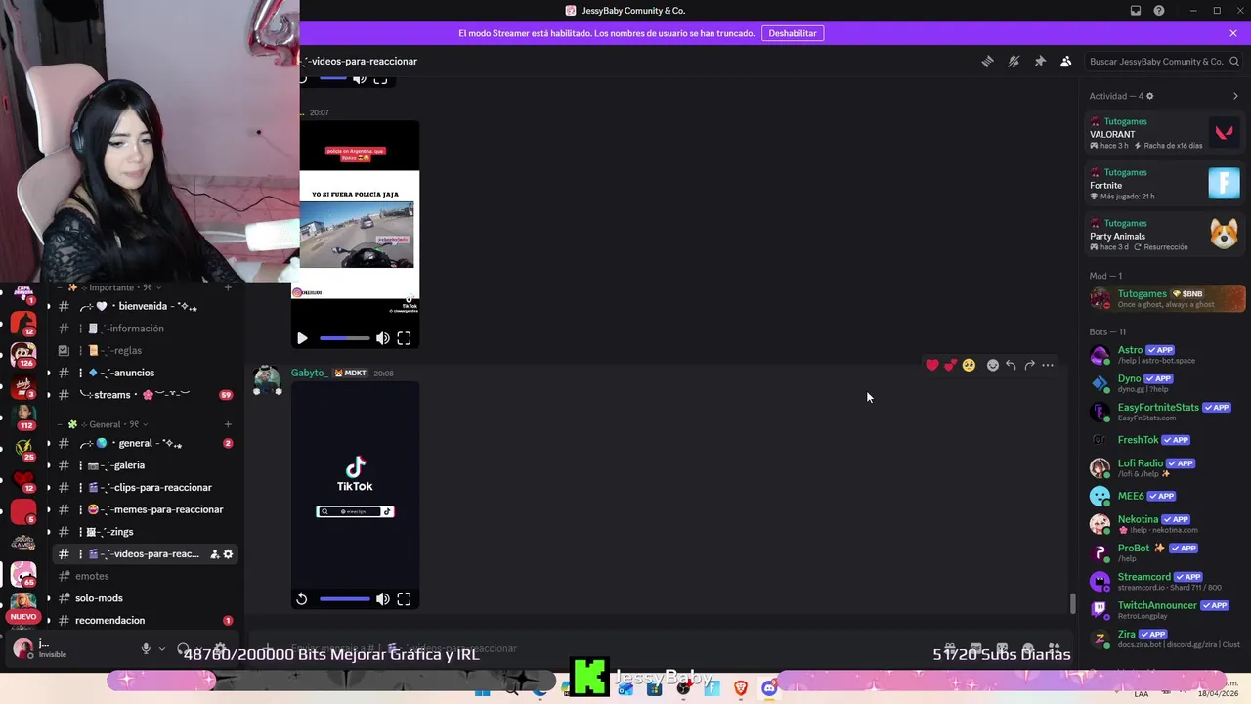The height and width of the screenshot is (704, 1251).
Task: Edit videos-para-reaccionar channel settings gear
Action: tap(228, 554)
